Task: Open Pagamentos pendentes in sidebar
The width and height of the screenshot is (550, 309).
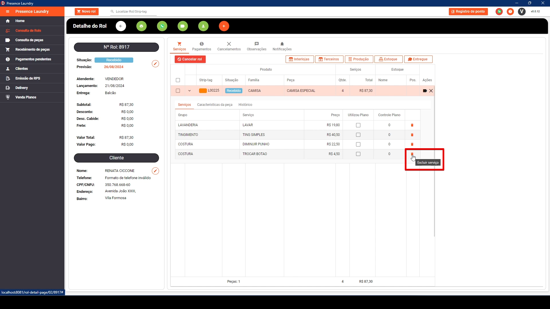Action: click(32, 59)
